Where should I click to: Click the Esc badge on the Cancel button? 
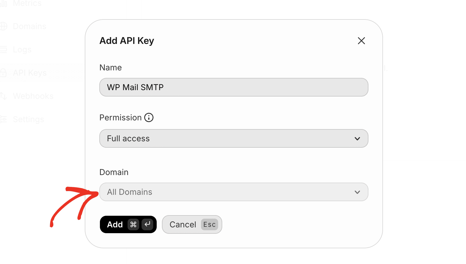point(209,224)
